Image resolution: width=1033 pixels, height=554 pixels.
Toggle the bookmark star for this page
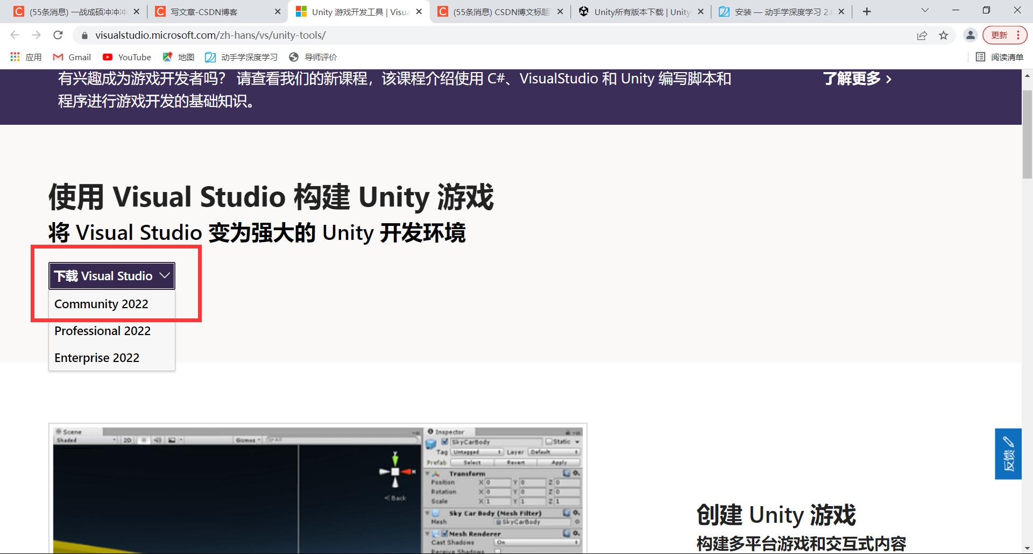[944, 35]
